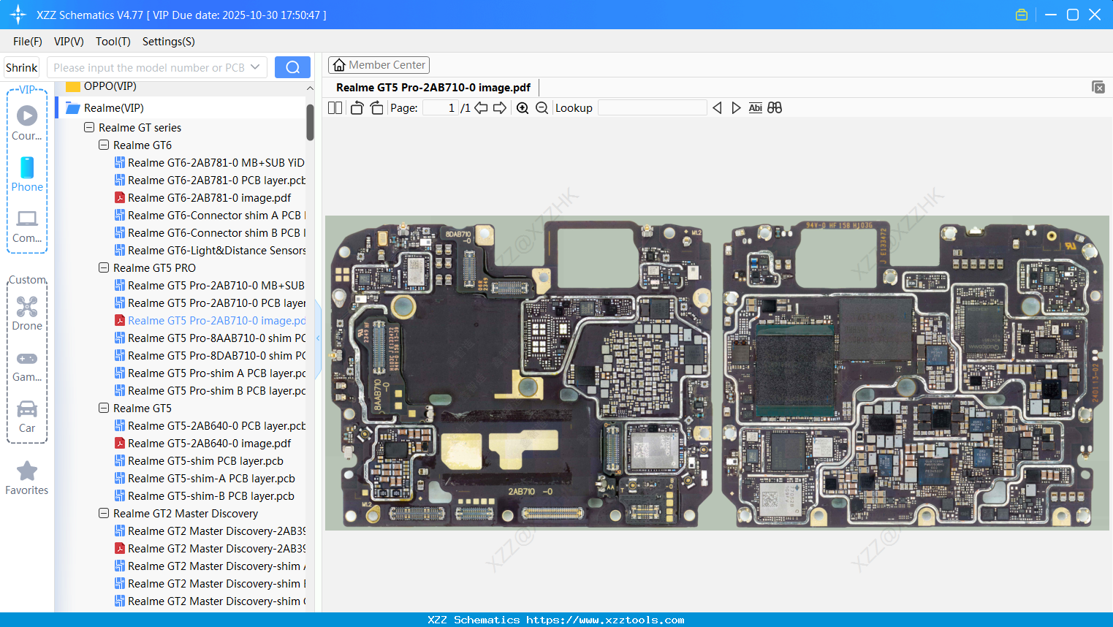Open Realme GT5-2AB640-0 PCB layer.pcb
Screen dimensions: 1113x627
click(x=210, y=425)
